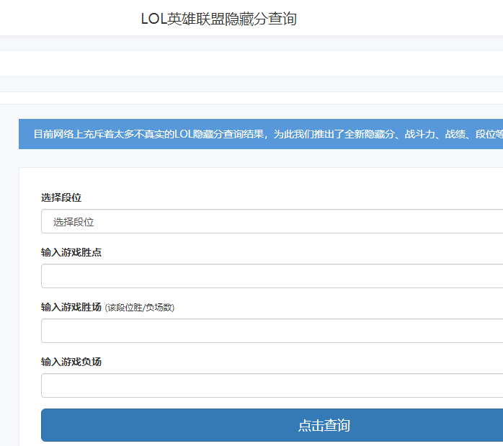Viewport: 503px width, 446px height.
Task: Open the 选择段位 rank dropdown
Action: (x=272, y=221)
